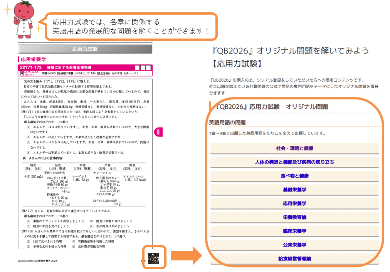The width and height of the screenshot is (390, 272).
Task: Go to 栄養教育論 questions
Action: [294, 217]
